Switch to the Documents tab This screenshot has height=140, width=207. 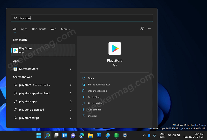click(x=39, y=29)
